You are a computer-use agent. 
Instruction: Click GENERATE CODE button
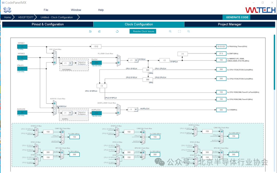coord(236,17)
